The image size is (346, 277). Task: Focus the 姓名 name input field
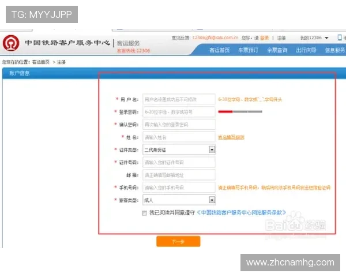pos(179,137)
